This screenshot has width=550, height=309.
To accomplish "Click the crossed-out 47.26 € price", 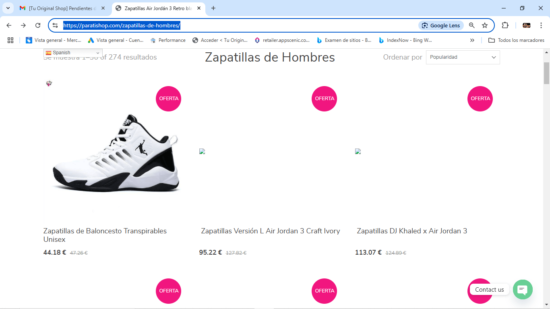I will pos(79,253).
